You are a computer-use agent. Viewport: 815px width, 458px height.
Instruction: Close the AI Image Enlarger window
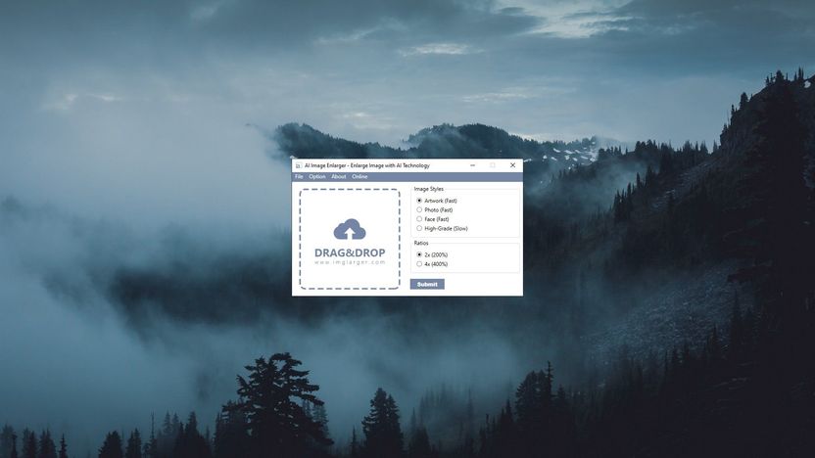pos(512,165)
